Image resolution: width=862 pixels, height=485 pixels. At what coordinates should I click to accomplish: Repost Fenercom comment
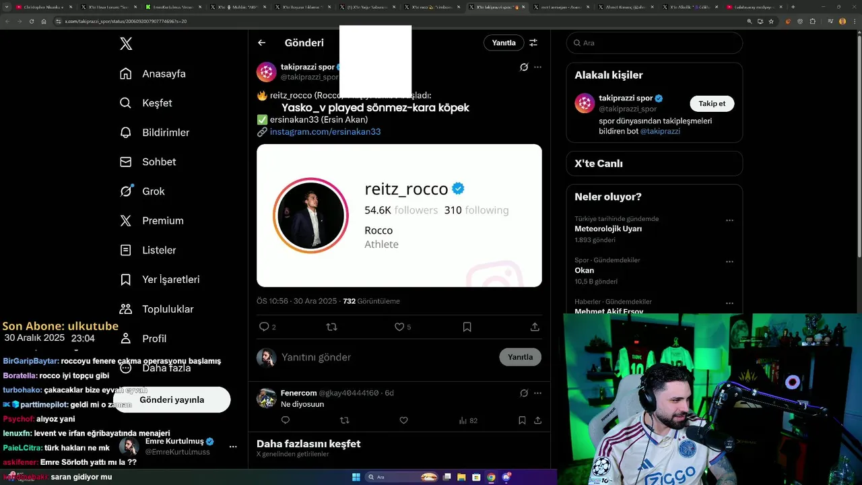[x=345, y=420]
